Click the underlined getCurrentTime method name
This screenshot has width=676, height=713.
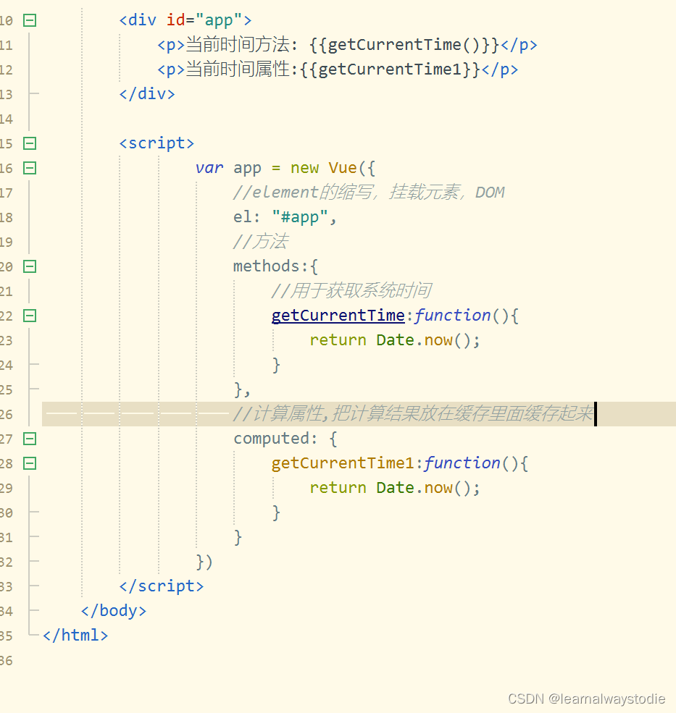coord(338,316)
